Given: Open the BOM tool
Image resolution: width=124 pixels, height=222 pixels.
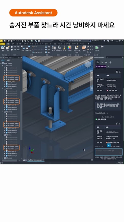Looking at the screenshot, I should 54,49.
